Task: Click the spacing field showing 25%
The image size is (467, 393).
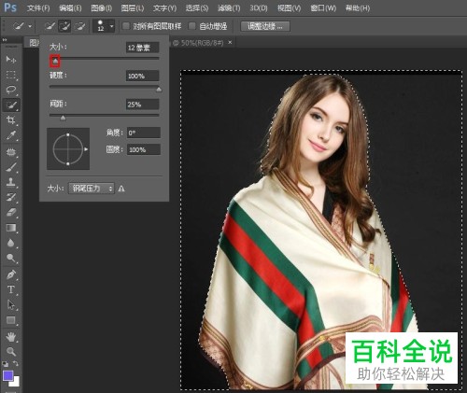Action: coord(143,105)
